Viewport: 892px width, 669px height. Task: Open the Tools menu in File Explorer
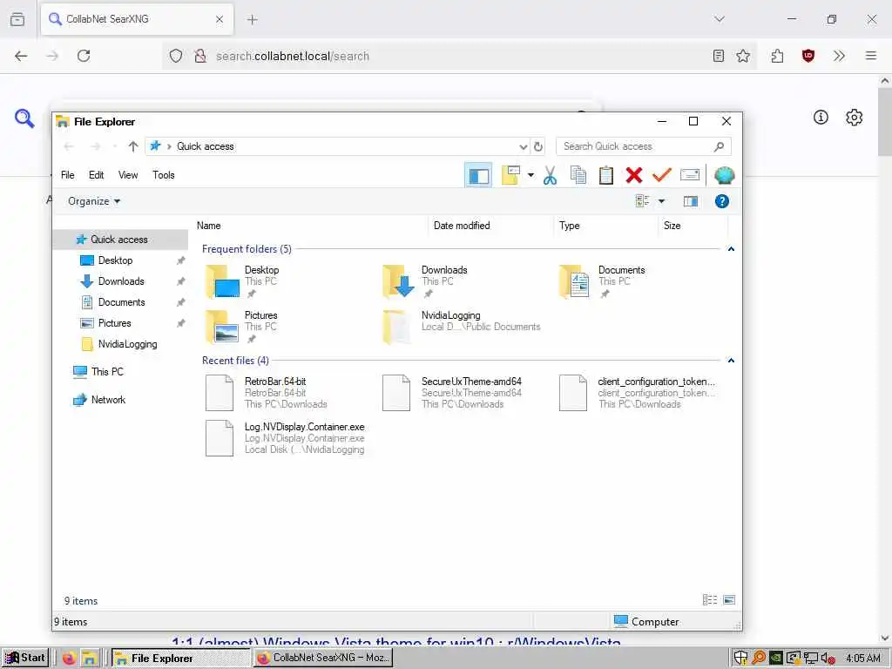163,175
